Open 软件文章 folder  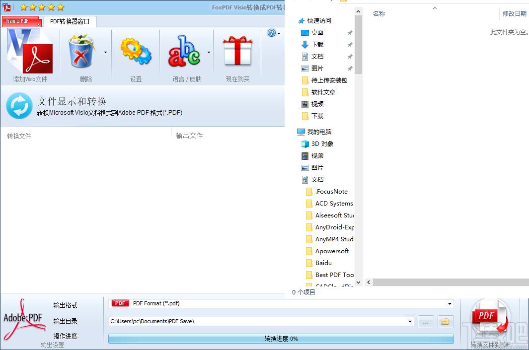click(318, 92)
